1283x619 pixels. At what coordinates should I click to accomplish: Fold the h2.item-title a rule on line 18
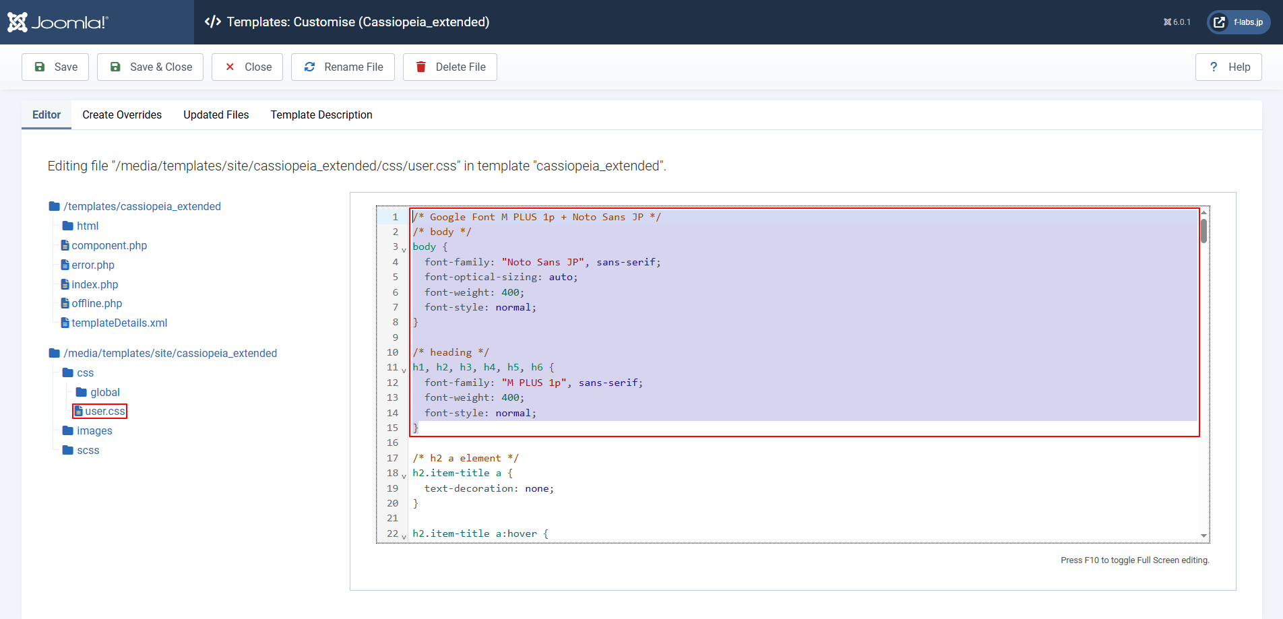404,476
